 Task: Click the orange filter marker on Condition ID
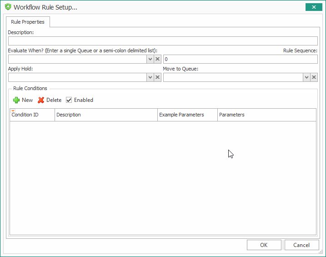pyautogui.click(x=13, y=111)
